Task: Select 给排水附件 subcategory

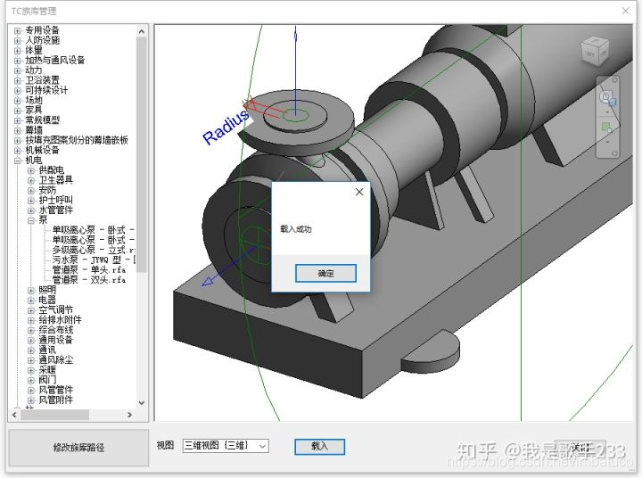Action: click(x=60, y=320)
